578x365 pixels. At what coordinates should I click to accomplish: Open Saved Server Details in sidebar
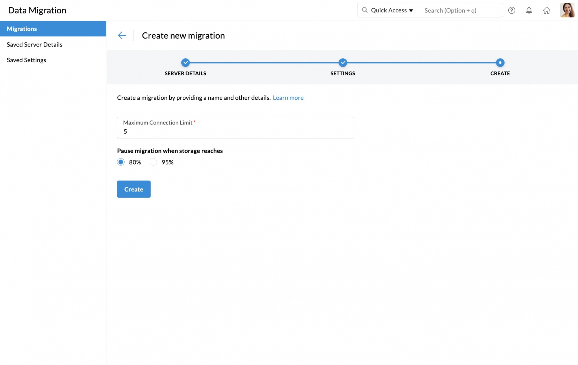pos(34,44)
